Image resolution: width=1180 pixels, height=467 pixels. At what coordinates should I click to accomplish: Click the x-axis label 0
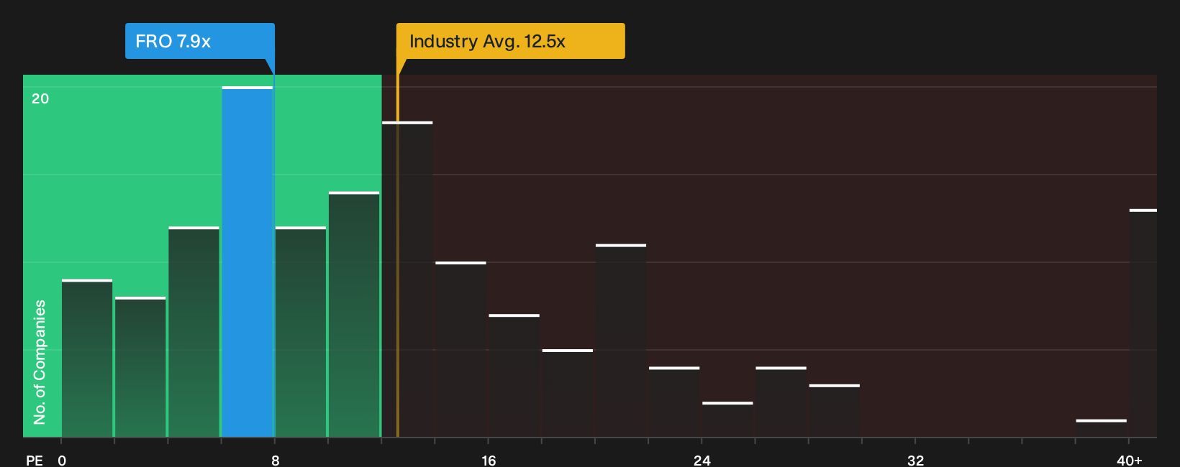coord(62,460)
